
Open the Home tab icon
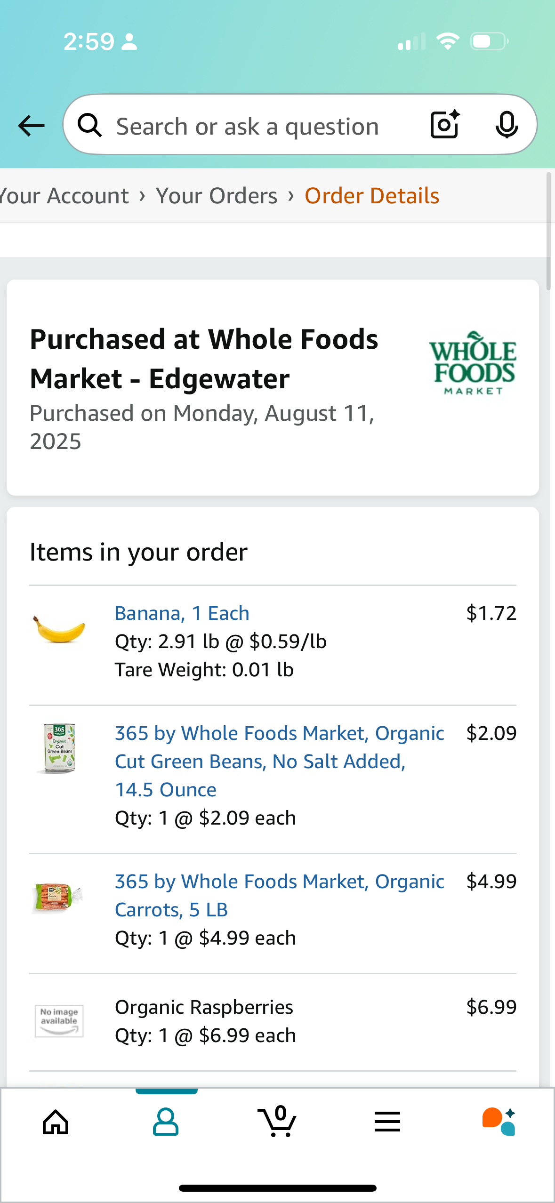pyautogui.click(x=56, y=1122)
